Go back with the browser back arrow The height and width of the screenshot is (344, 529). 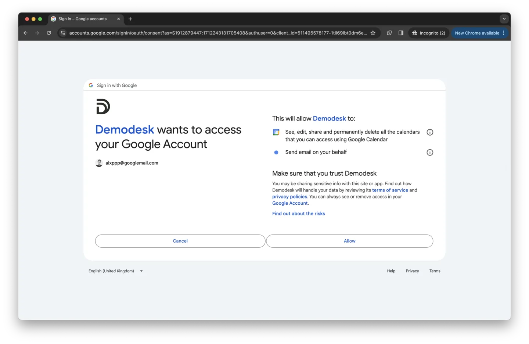[x=25, y=33]
